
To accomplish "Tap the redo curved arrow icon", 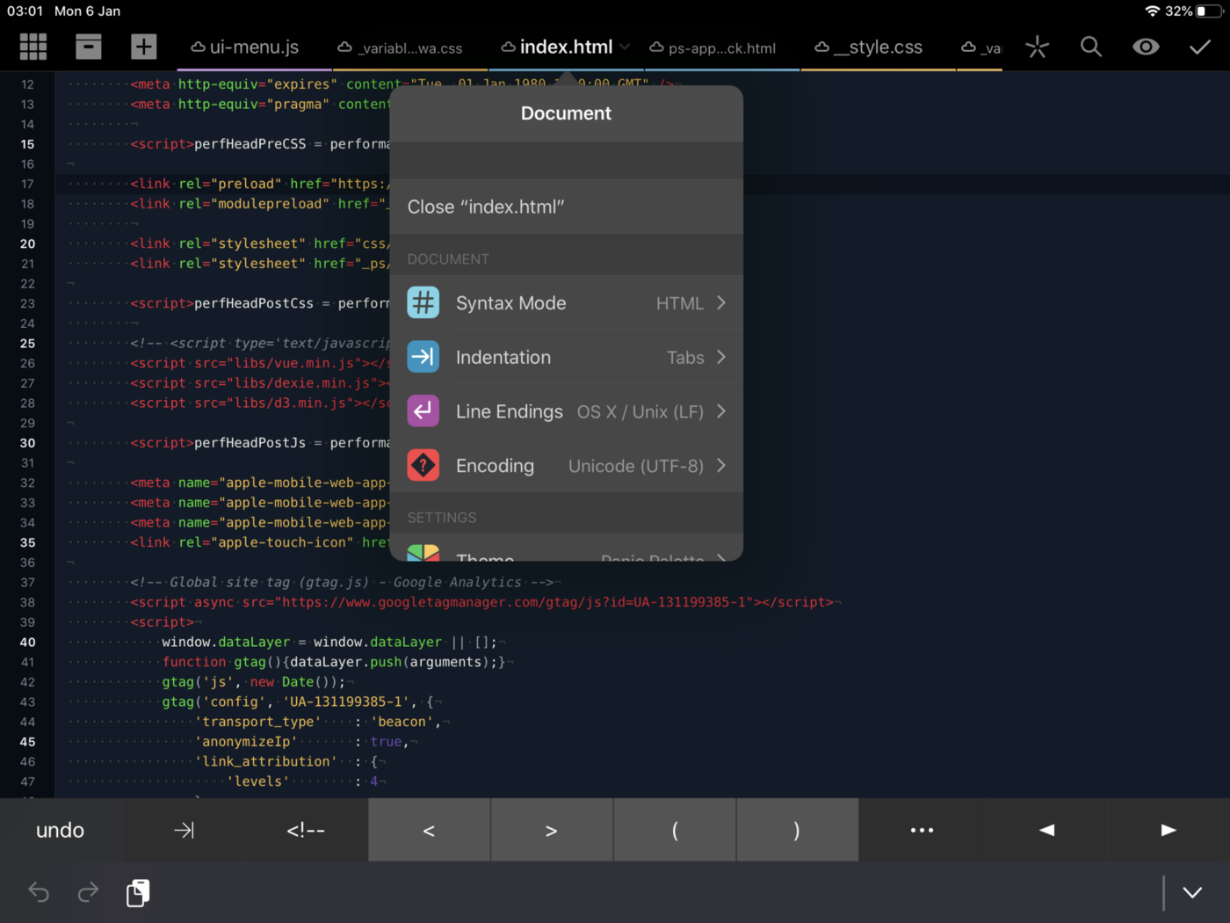I will point(88,892).
